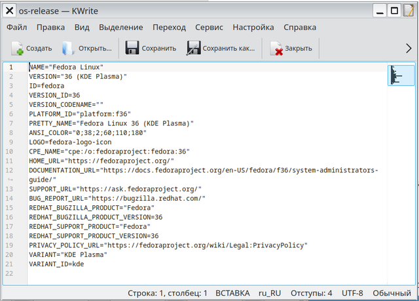Click the Сохранить как floppy icon
The height and width of the screenshot is (301, 419).
coord(194,48)
